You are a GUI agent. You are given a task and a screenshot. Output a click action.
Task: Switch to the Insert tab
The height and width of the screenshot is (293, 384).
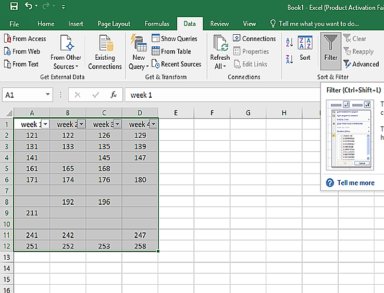click(76, 24)
